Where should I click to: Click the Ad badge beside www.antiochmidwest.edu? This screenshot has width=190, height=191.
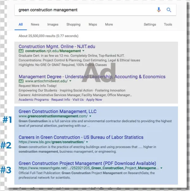21,81
